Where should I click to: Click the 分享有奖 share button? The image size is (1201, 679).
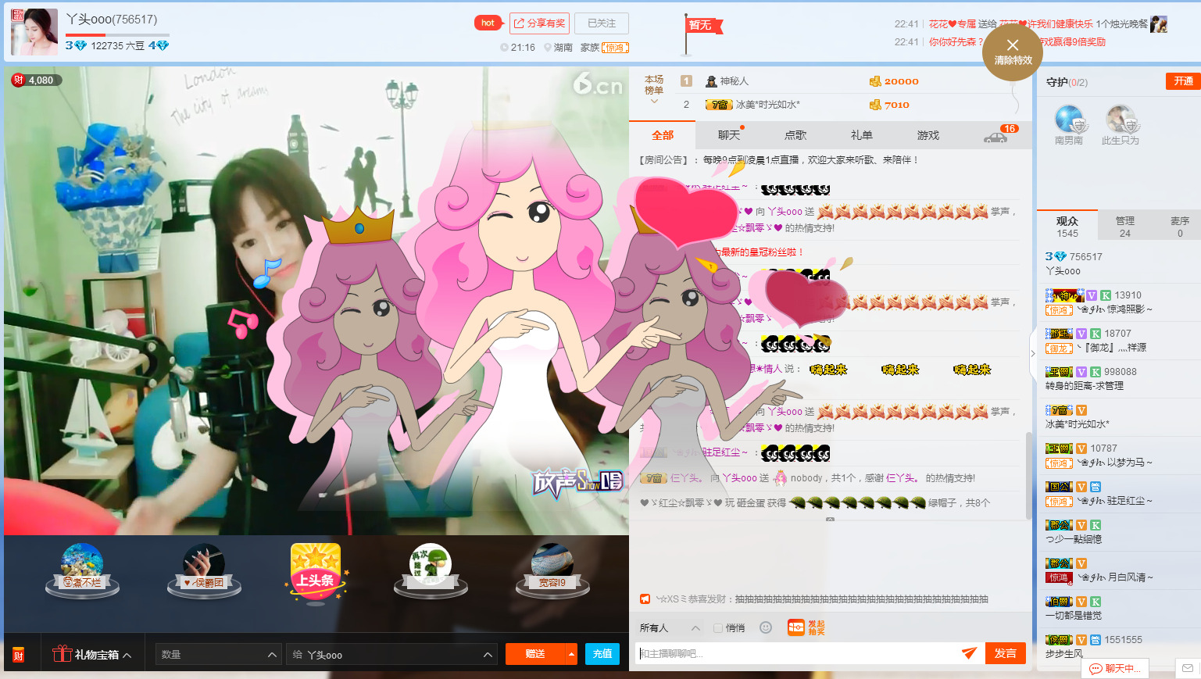[539, 23]
